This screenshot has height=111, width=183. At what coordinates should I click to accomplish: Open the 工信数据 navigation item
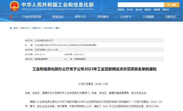(148, 17)
